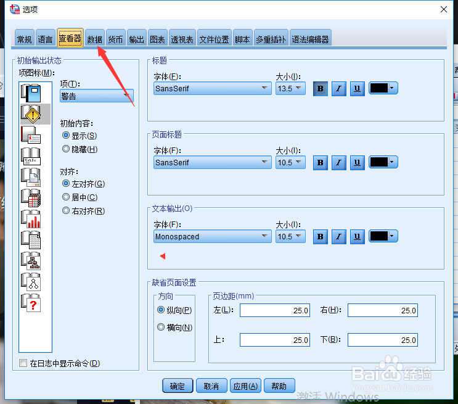Toggle italic for 页面标题 font
Image resolution: width=458 pixels, height=404 pixels.
click(x=339, y=163)
